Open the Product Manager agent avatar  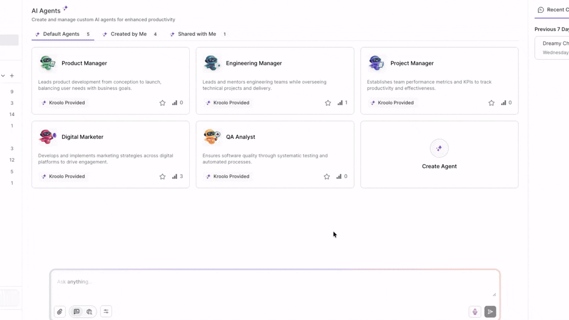click(46, 63)
